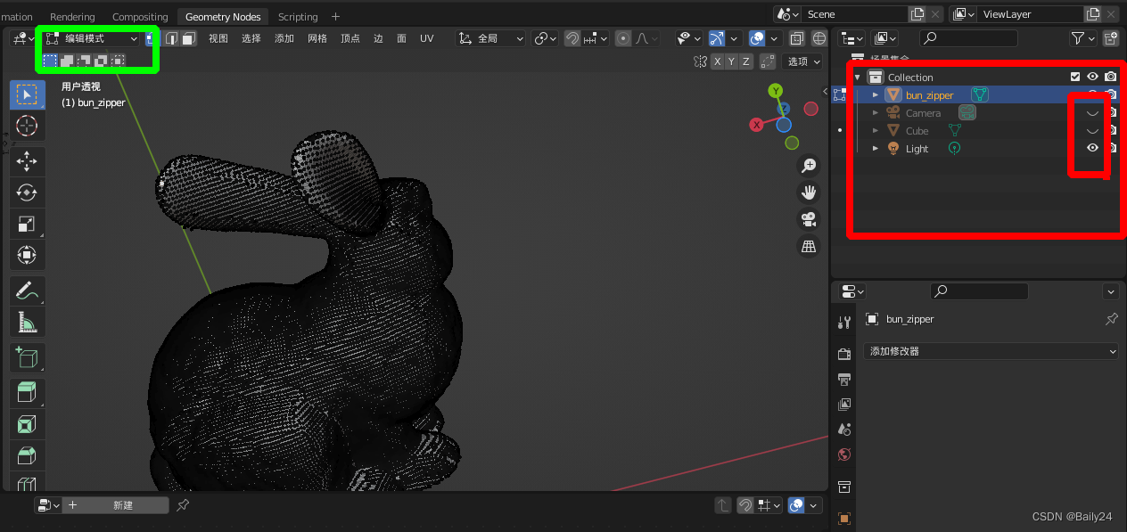Toggle camera view in viewport

pos(809,219)
